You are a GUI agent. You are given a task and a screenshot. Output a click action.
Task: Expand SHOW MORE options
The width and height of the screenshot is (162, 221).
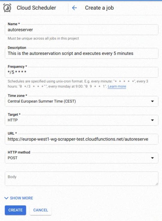point(19,198)
